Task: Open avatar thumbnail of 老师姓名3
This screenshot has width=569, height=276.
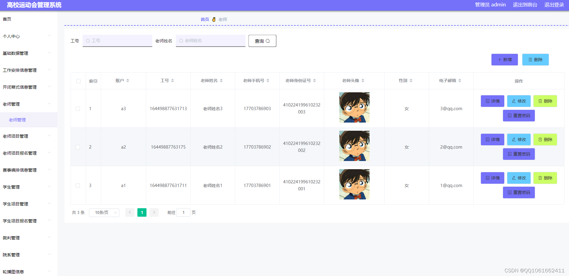Action: (354, 107)
